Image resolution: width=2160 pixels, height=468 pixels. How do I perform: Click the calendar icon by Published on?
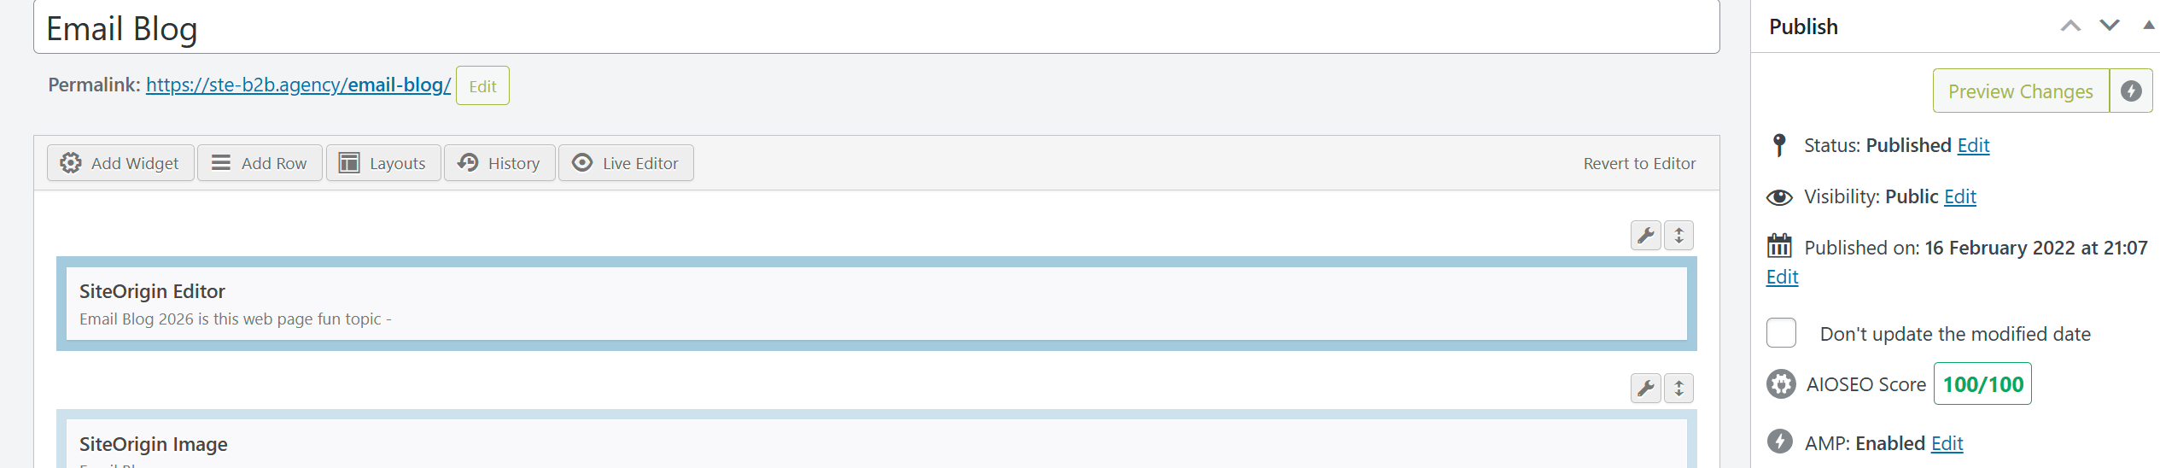tap(1779, 246)
